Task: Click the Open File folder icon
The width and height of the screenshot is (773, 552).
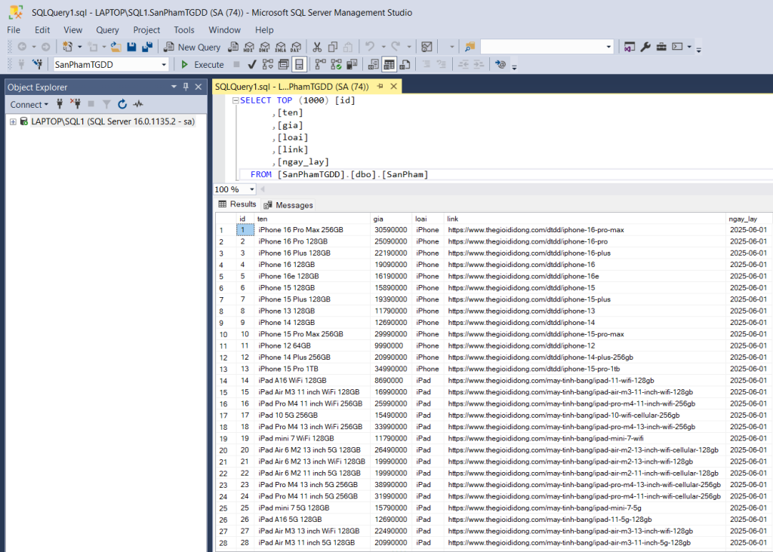Action: click(x=115, y=47)
